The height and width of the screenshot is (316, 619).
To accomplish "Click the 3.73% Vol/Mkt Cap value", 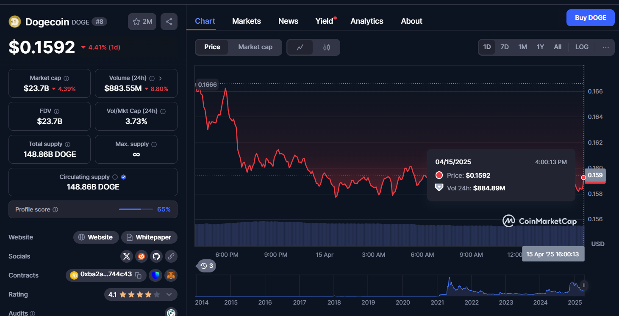I will tap(136, 121).
